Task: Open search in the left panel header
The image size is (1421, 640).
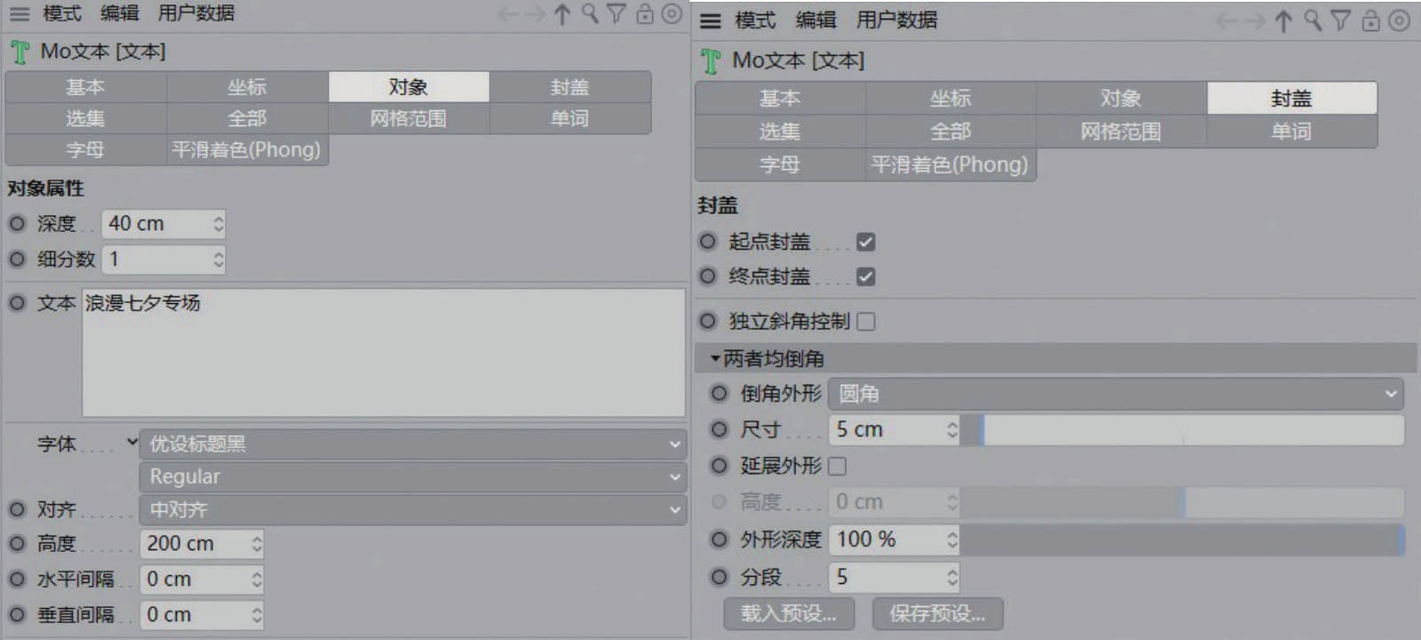Action: (x=590, y=14)
